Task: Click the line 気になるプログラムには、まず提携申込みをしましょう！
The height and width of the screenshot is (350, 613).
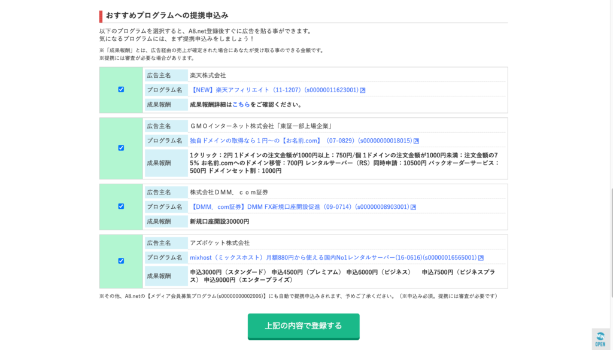Action: point(177,39)
